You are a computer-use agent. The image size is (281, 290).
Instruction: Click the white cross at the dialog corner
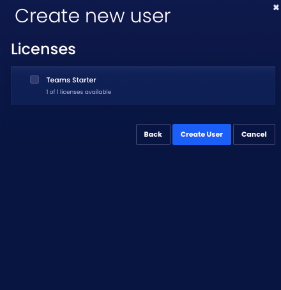(276, 8)
